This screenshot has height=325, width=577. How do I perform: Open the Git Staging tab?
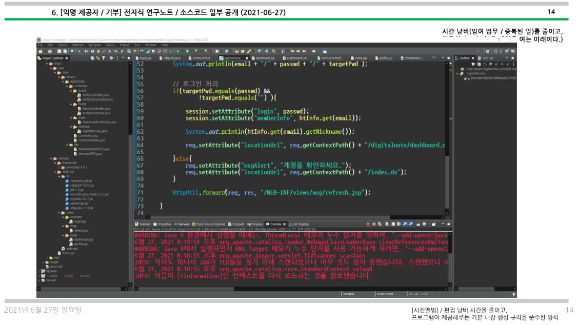point(299,224)
